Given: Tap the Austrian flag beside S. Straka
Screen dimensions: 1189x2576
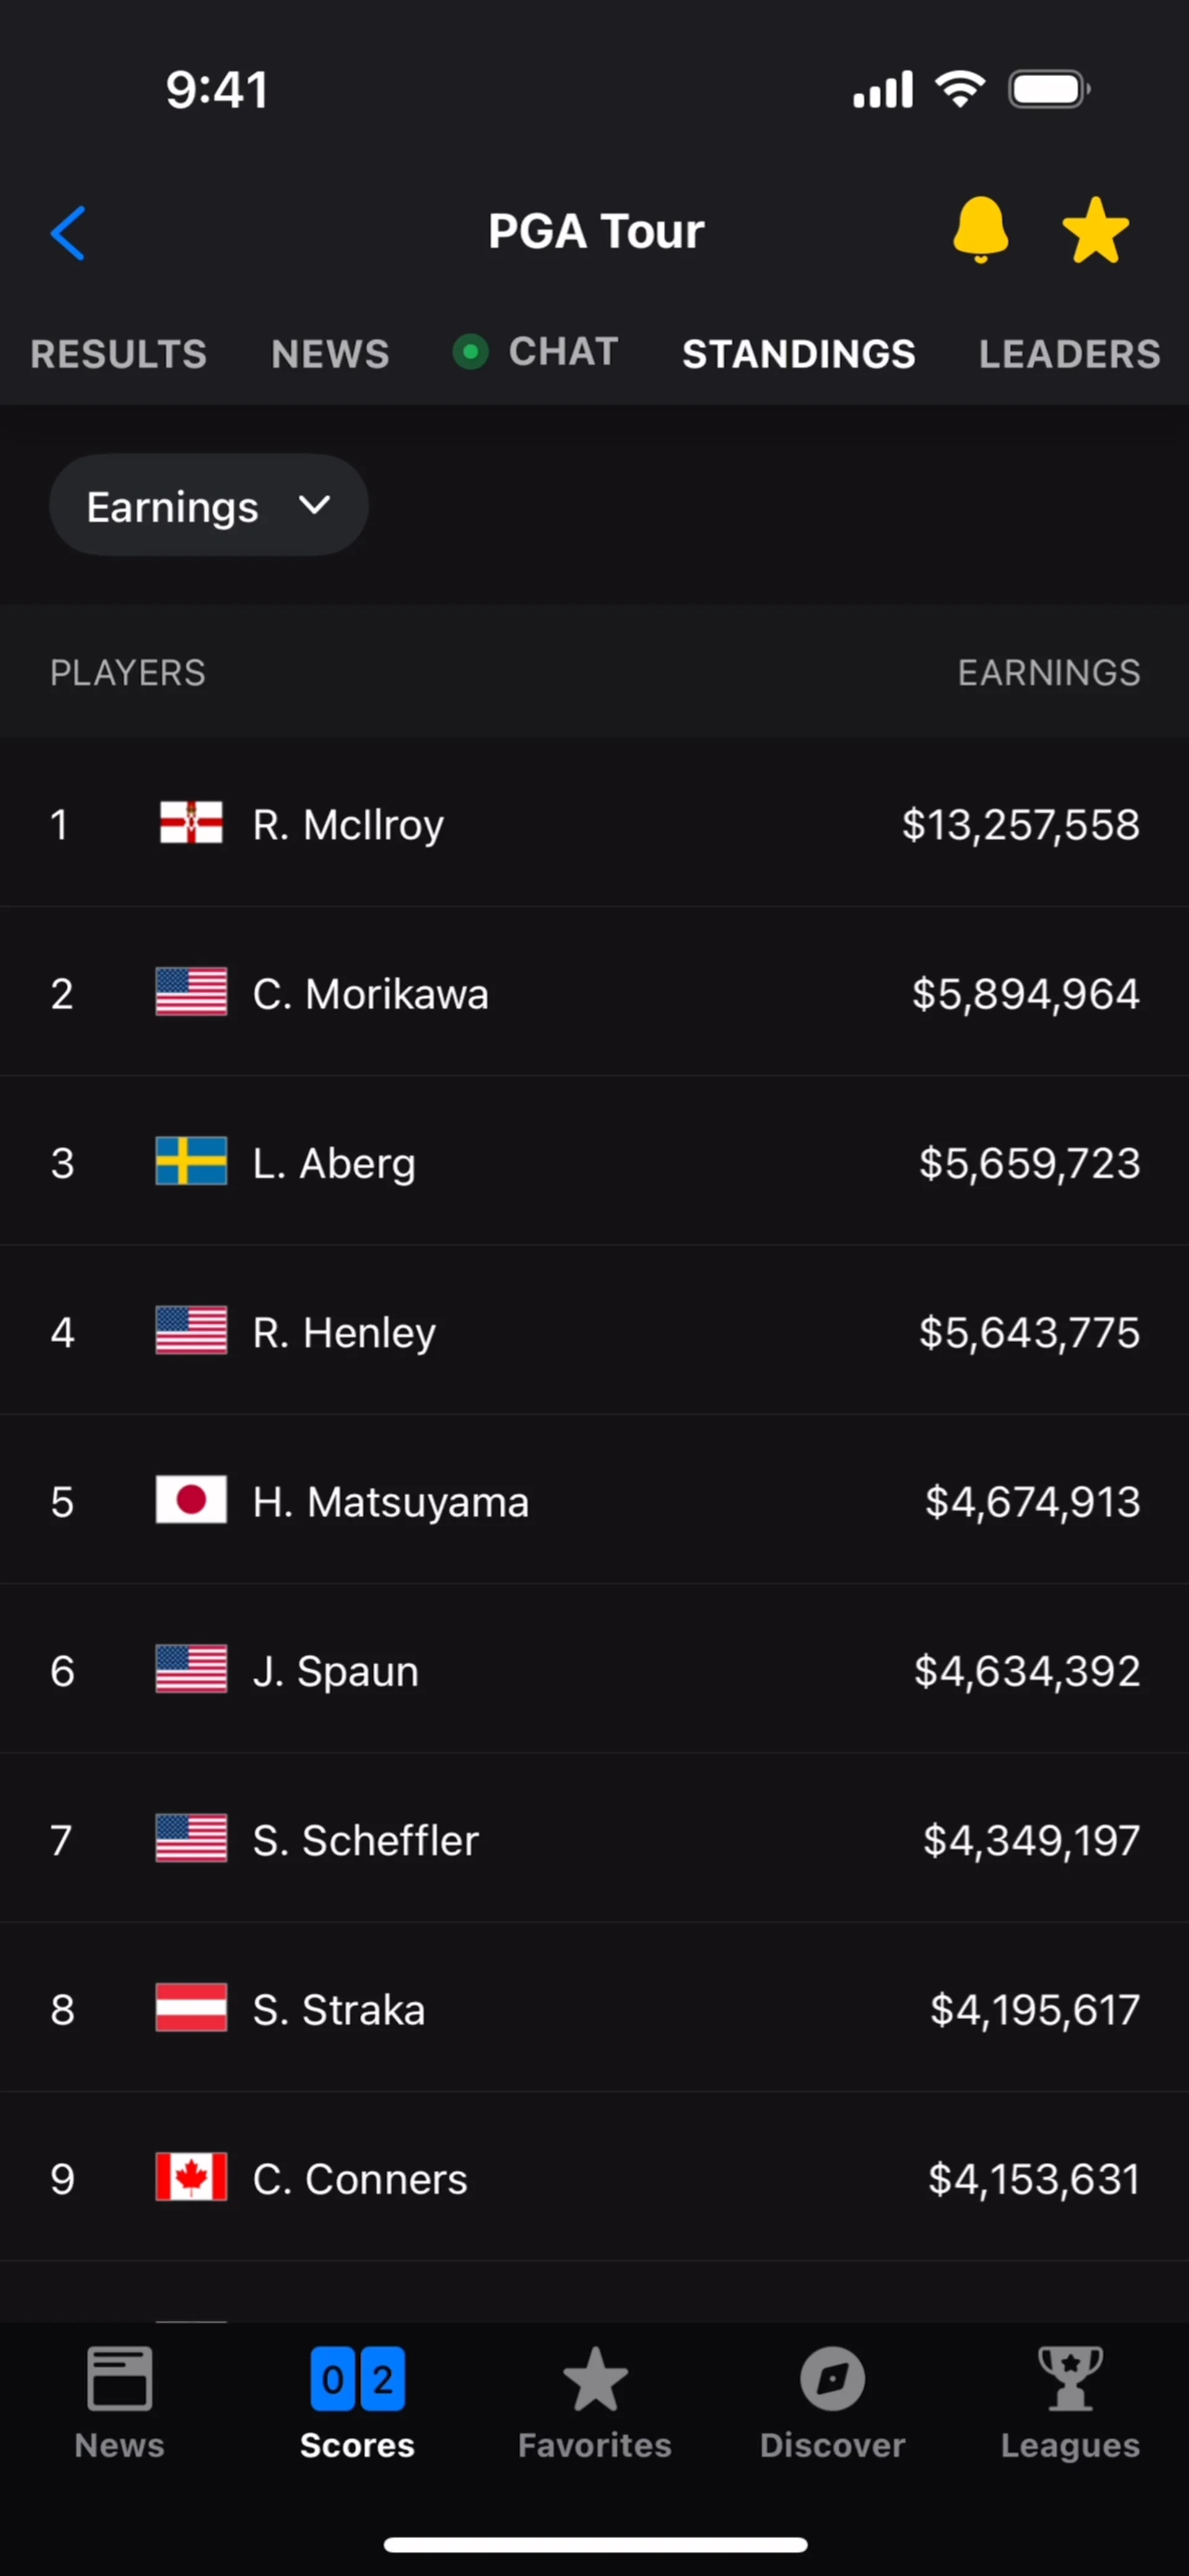Looking at the screenshot, I should coord(191,2009).
